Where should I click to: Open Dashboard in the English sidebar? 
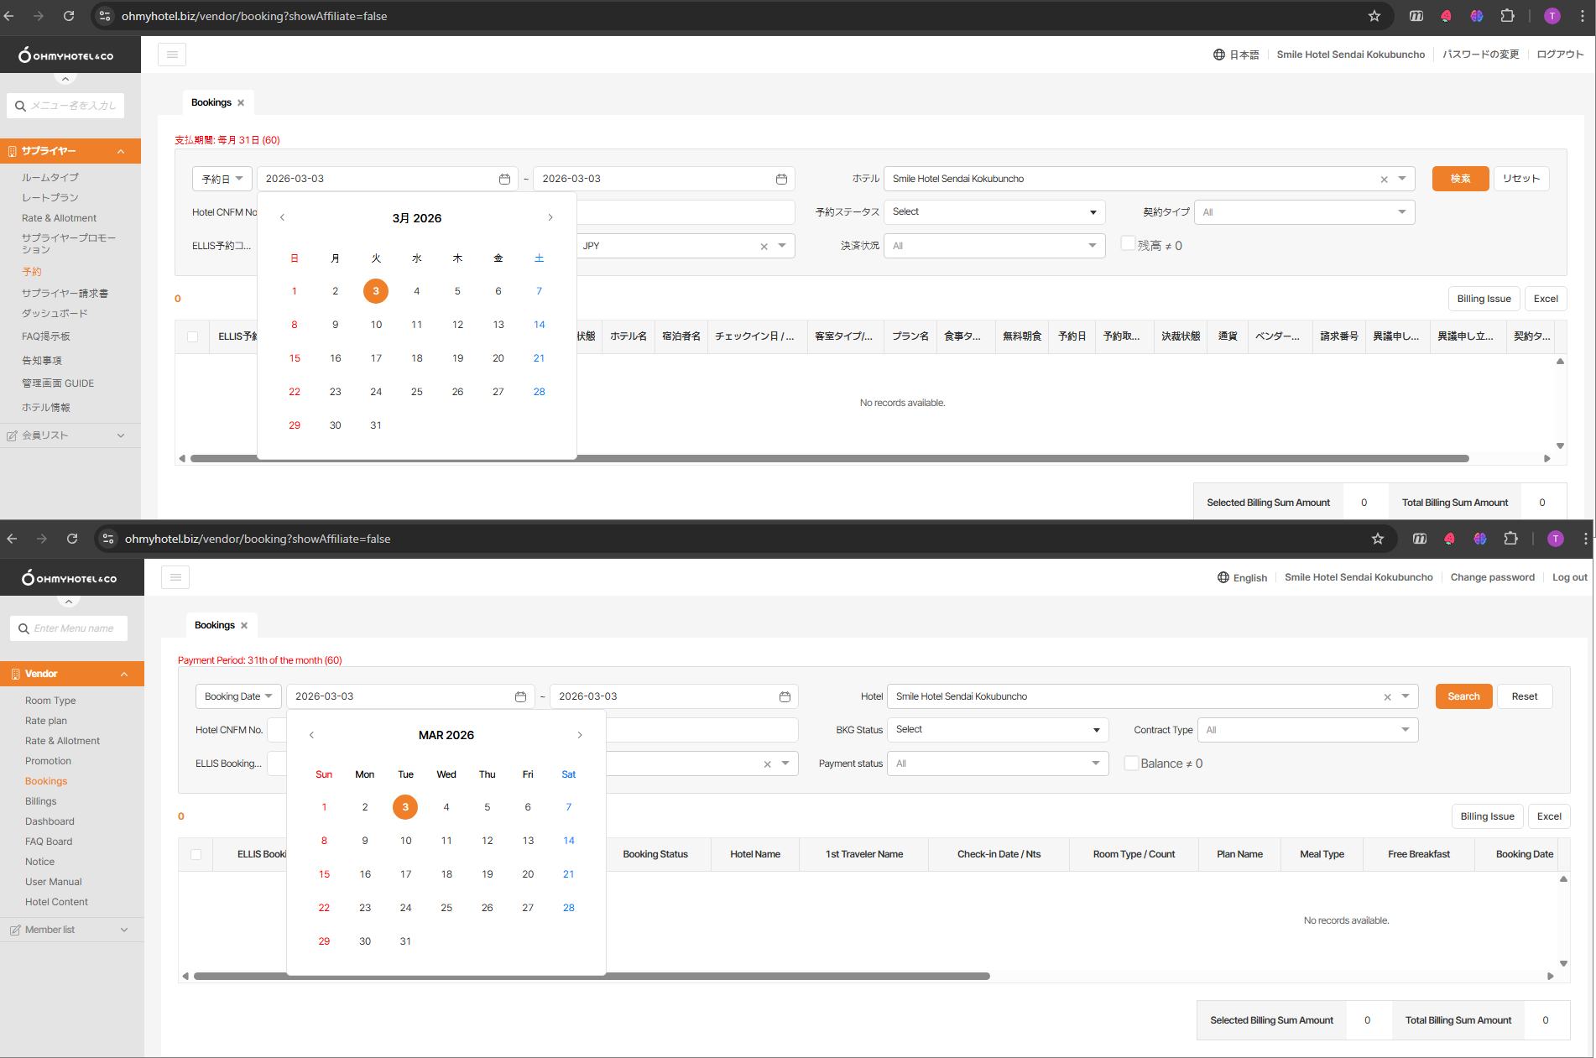click(50, 821)
